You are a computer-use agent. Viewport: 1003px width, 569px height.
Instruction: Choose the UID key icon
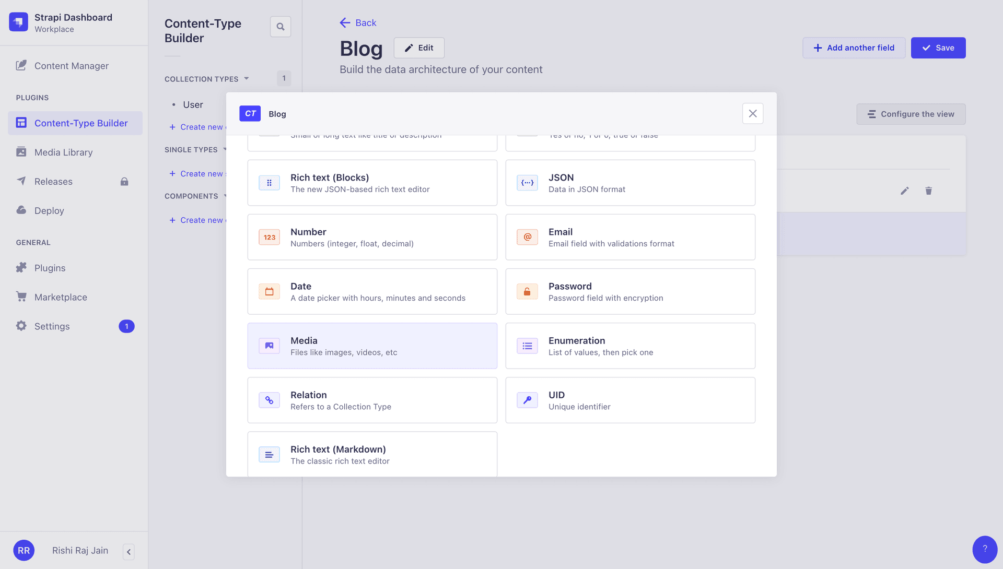tap(527, 400)
